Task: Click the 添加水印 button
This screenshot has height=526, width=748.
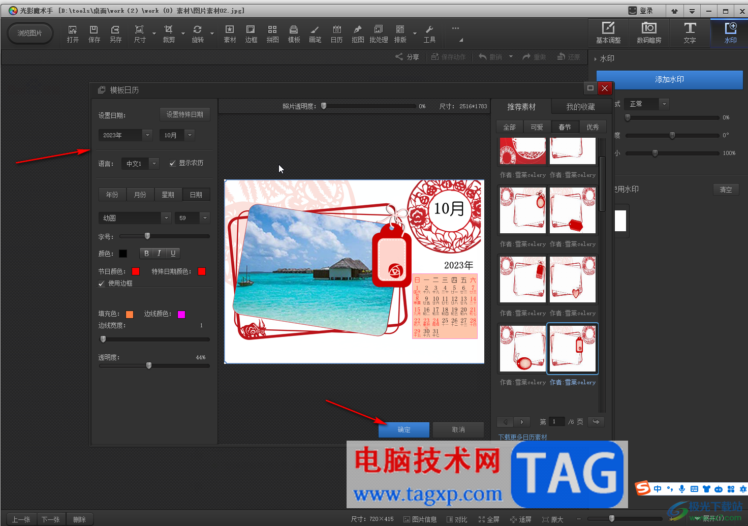Action: pyautogui.click(x=669, y=80)
